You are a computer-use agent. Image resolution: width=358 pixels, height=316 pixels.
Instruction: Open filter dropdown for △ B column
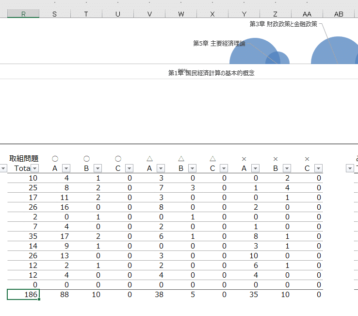(192, 168)
